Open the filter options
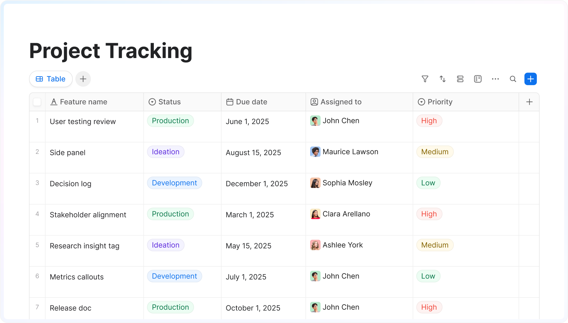This screenshot has height=323, width=568. click(x=425, y=79)
